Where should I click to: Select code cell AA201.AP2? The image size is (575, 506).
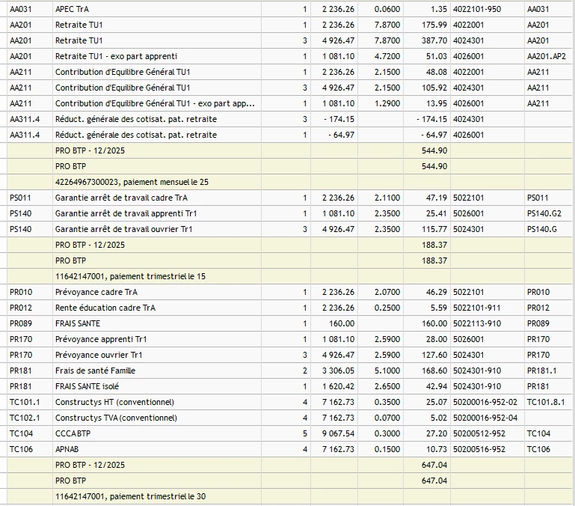click(547, 56)
